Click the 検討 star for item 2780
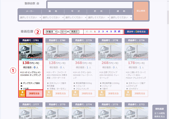169x119 pixels. 49,93
